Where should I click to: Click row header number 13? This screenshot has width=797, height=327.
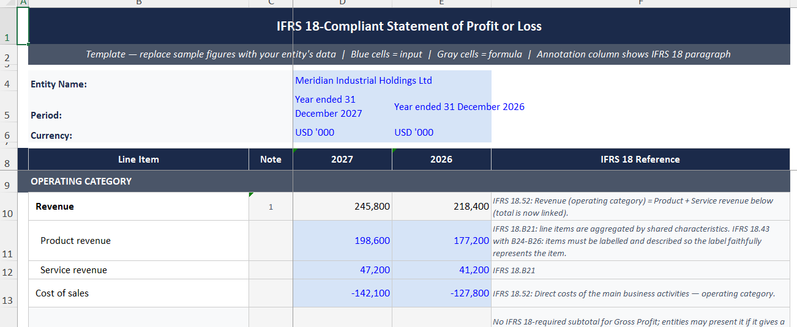click(7, 300)
